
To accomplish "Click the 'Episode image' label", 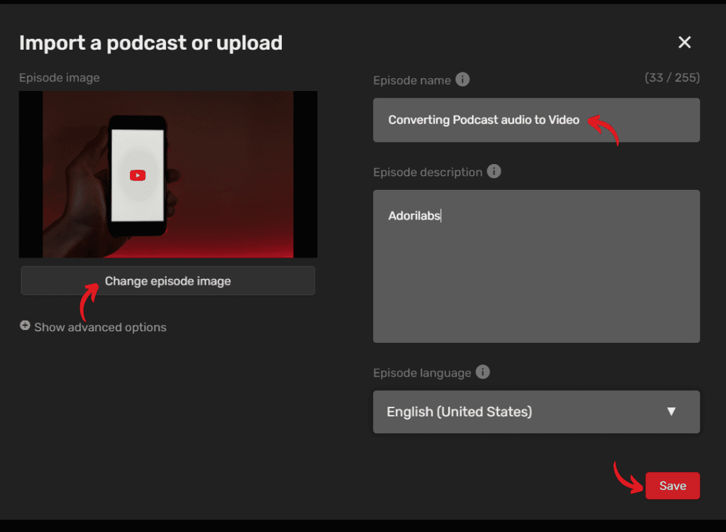I will tap(59, 77).
